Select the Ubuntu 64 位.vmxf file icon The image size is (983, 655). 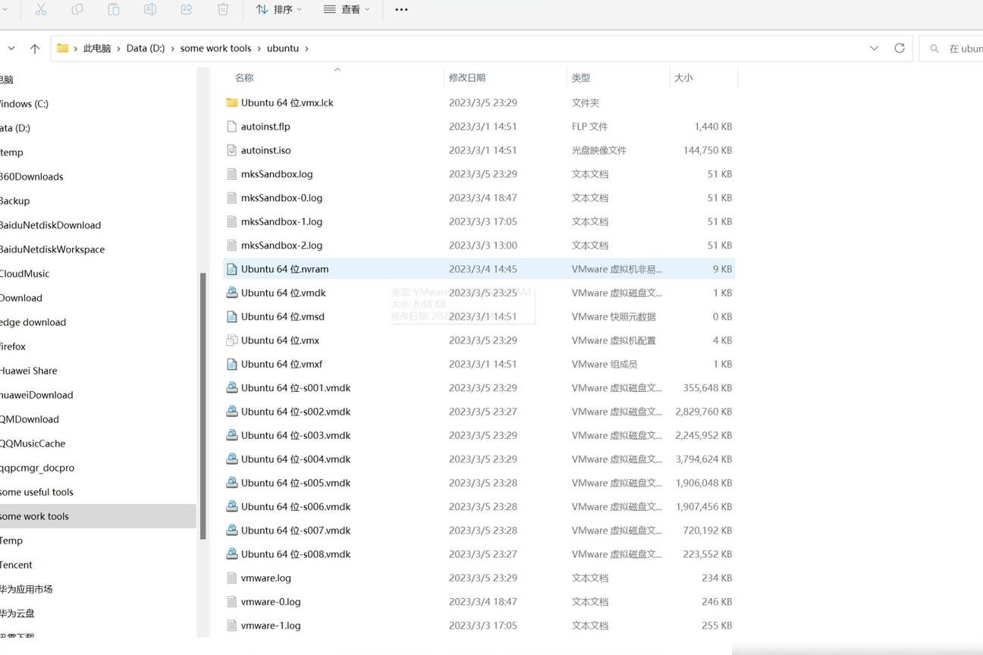(x=232, y=364)
